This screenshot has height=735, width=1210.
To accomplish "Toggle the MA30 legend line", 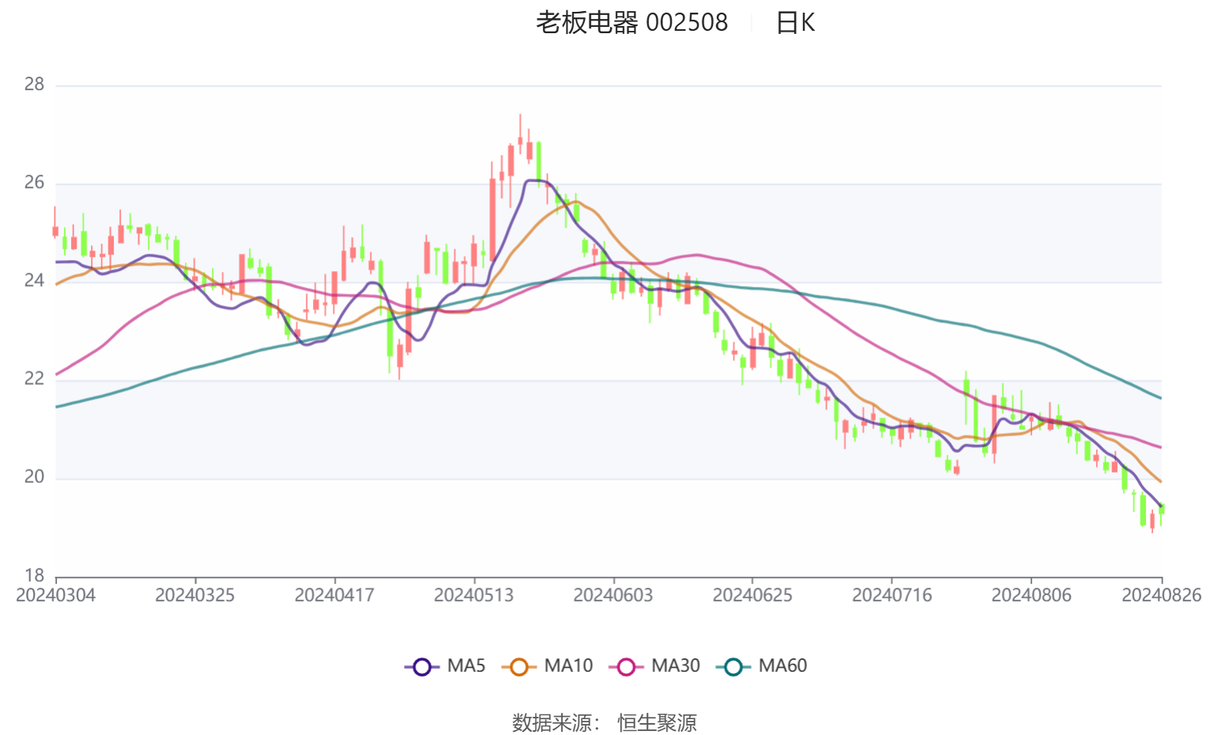I will pyautogui.click(x=654, y=666).
